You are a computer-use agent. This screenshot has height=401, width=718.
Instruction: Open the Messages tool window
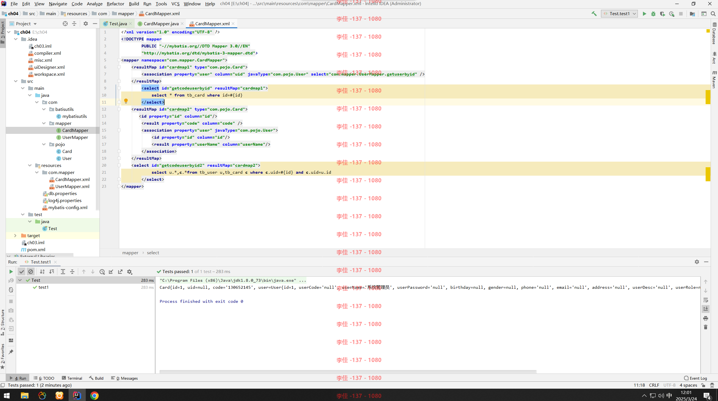coord(124,378)
